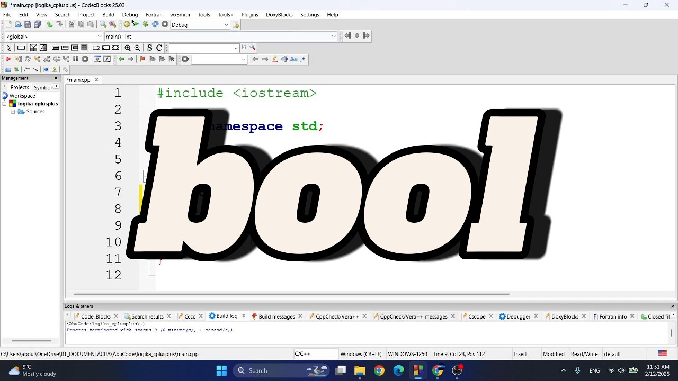This screenshot has width=678, height=381.
Task: Click the Highlight pencil icon
Action: click(274, 59)
